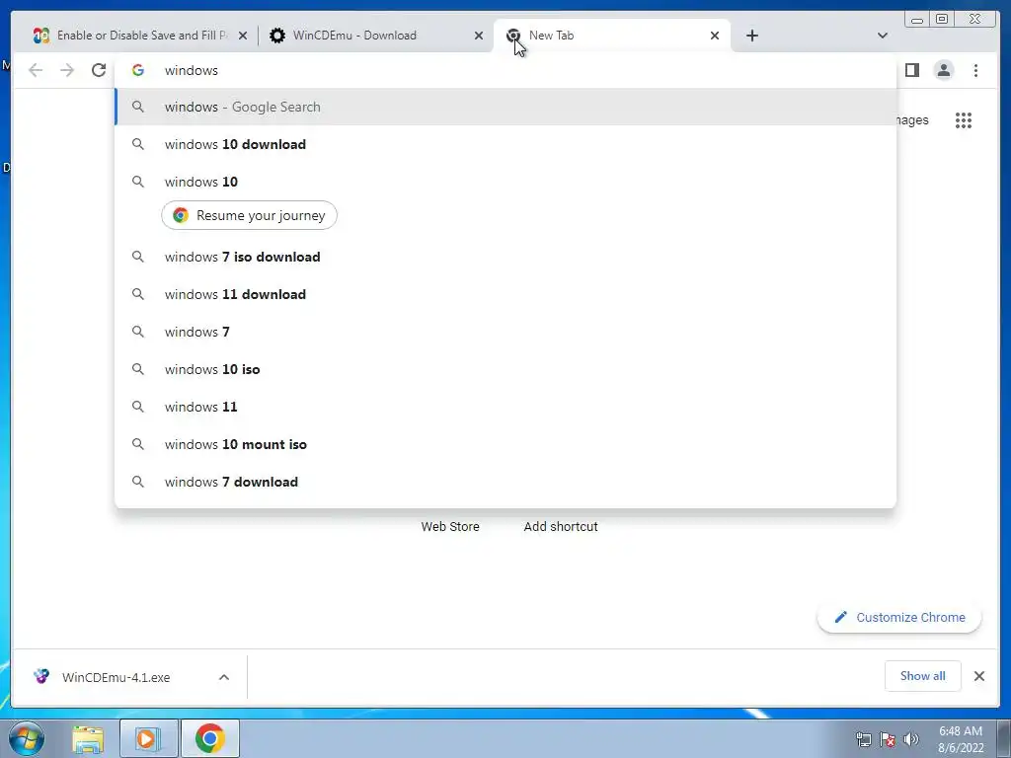Open Windows Media Player from taskbar
1011x758 pixels.
point(148,738)
